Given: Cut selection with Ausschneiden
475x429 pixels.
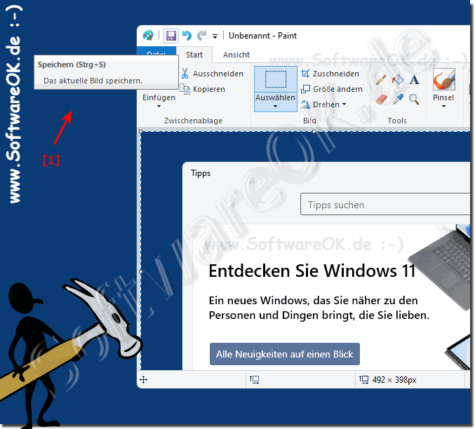Looking at the screenshot, I should click(x=212, y=74).
